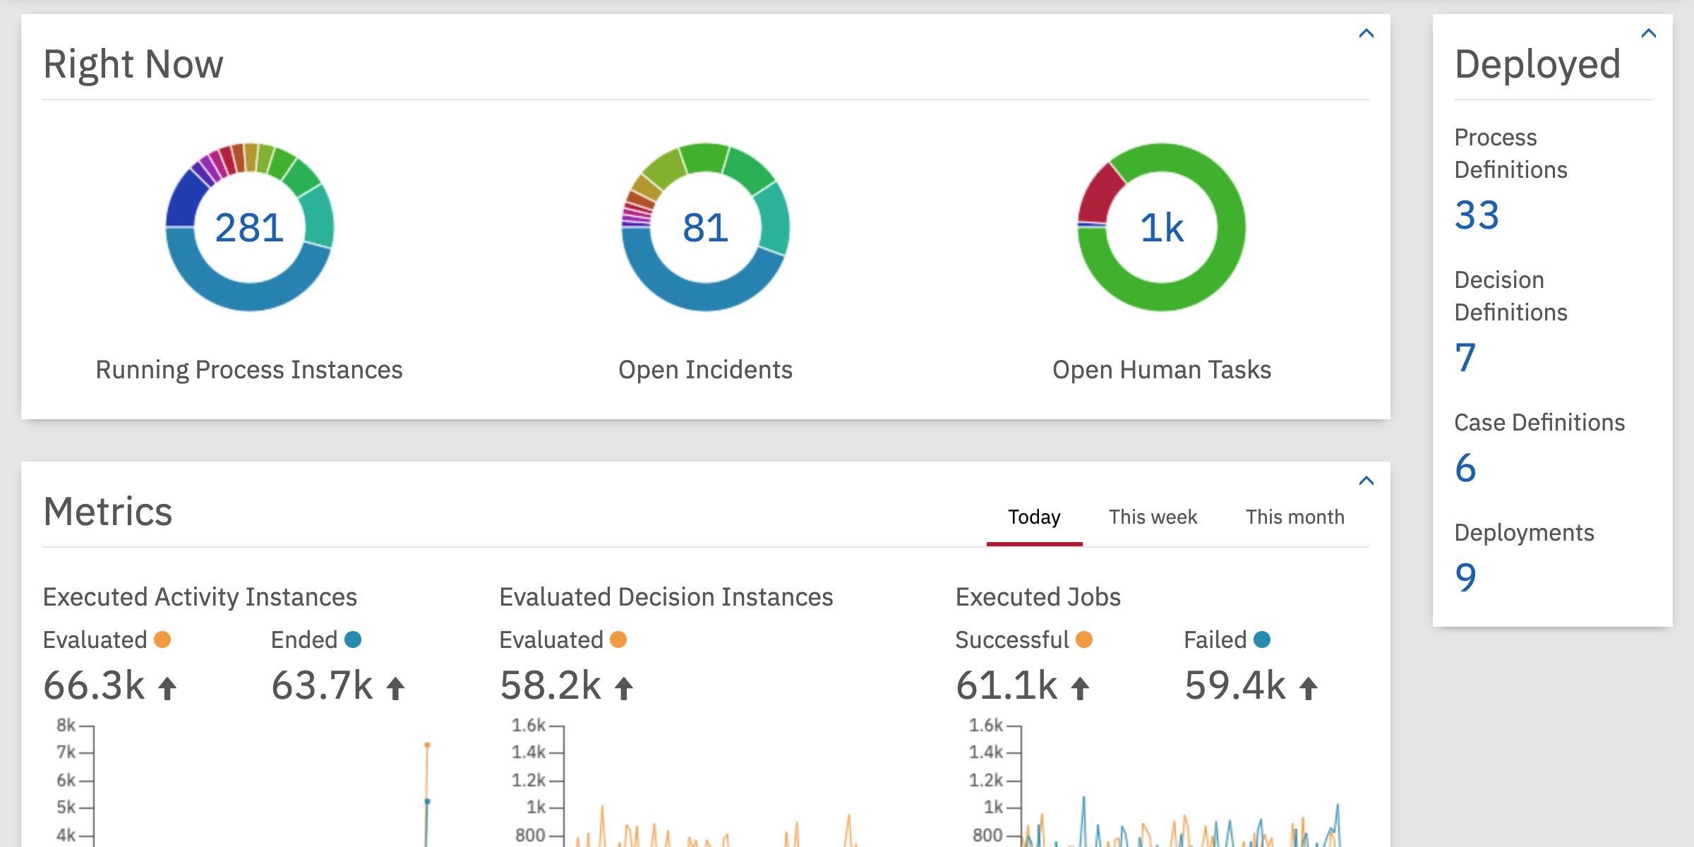Open the 33 process definitions link
The height and width of the screenshot is (847, 1694).
point(1477,215)
